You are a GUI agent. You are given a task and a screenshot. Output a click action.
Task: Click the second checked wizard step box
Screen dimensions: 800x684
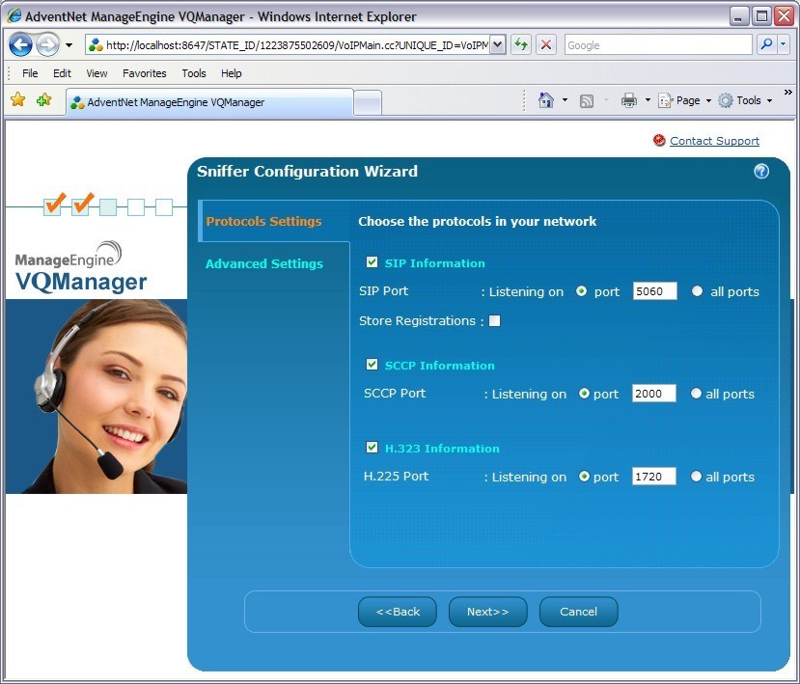pyautogui.click(x=81, y=206)
